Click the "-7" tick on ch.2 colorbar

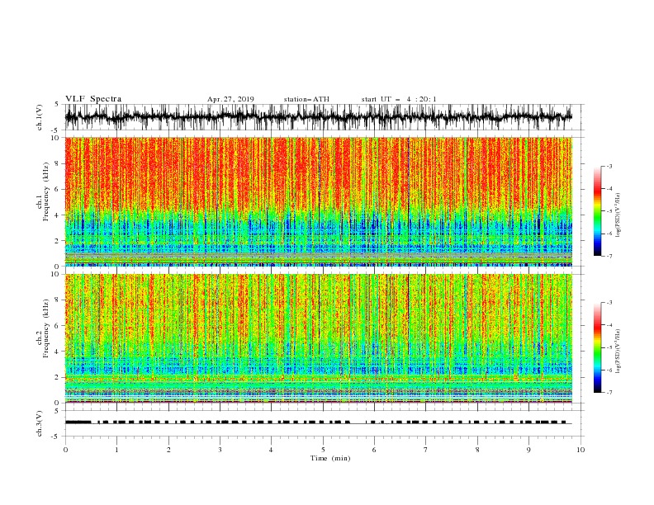609,393
